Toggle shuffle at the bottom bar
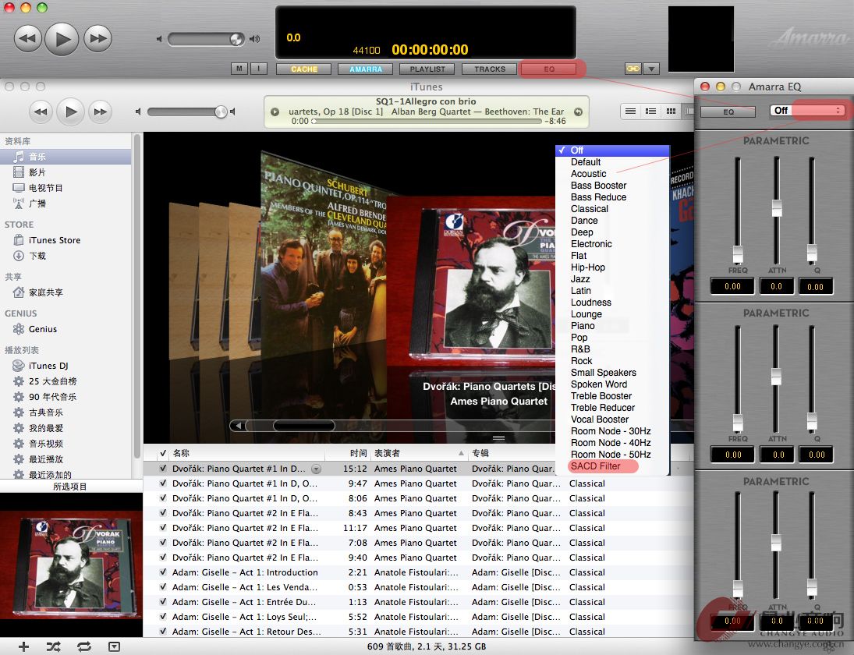Screen dimensions: 854x655 53,646
